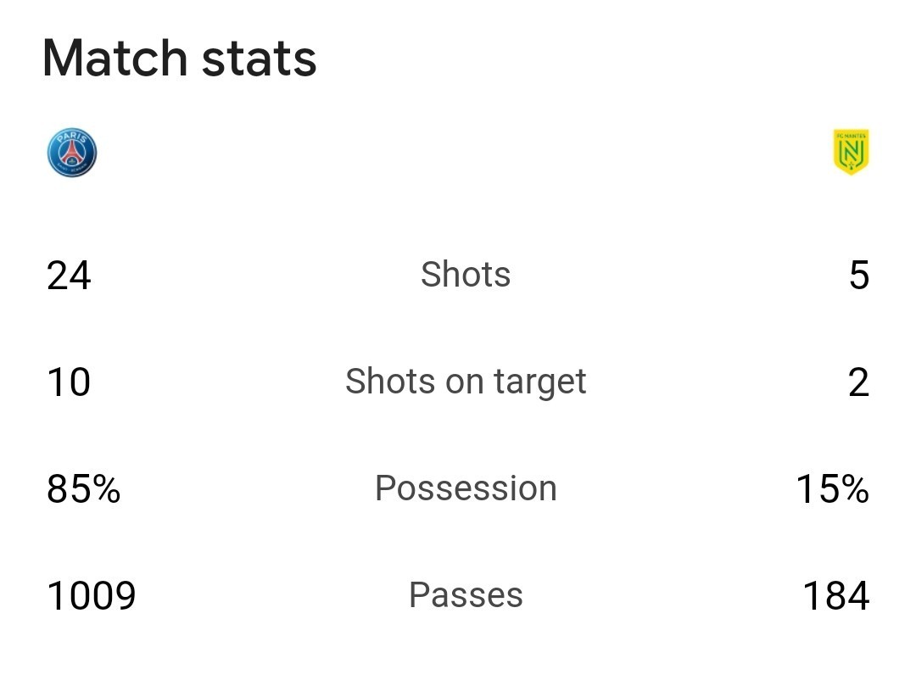
Task: Tap the word 'target' in label
Action: click(539, 384)
